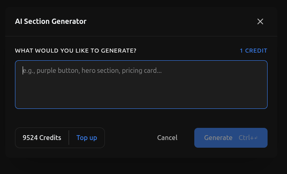Click the empty lower part of the prompt box
This screenshot has width=287, height=174.
141,96
